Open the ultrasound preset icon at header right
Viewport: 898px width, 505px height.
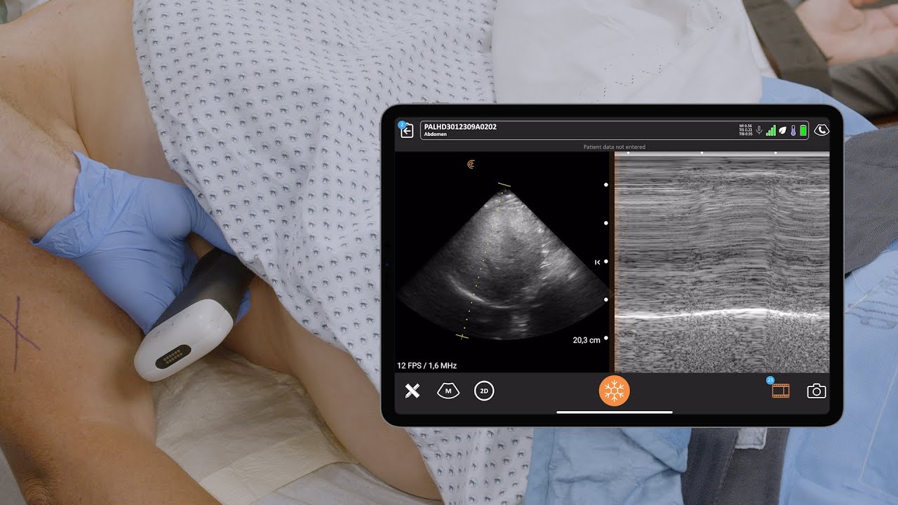pos(822,130)
